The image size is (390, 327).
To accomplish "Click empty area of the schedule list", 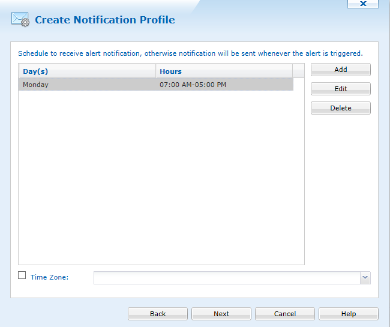I will [x=161, y=178].
